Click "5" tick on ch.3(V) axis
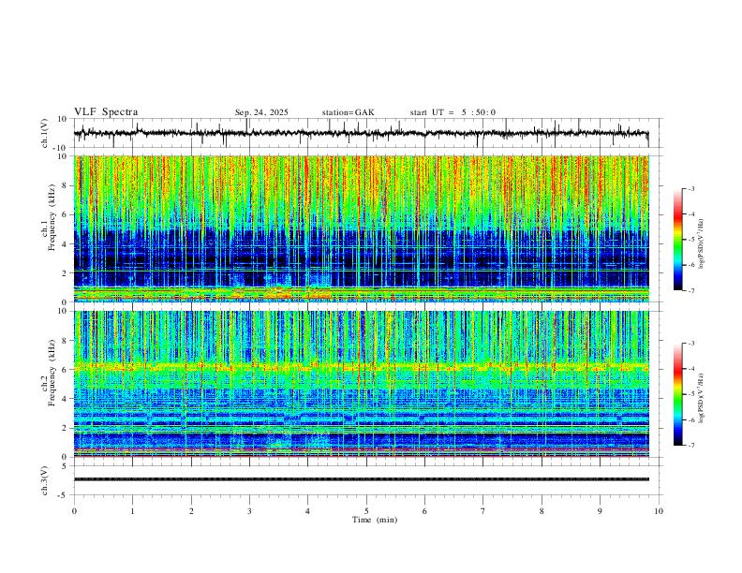Screen dimensions: 742x573 (65, 466)
